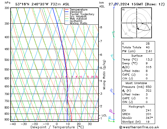This screenshot has height=129, width=167.
Task: Click the surface Temp value 13.2
Action: tap(149, 59)
